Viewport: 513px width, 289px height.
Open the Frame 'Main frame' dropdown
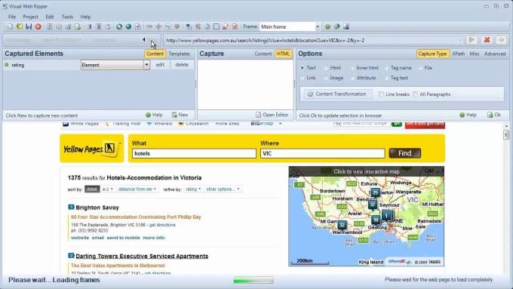point(318,27)
